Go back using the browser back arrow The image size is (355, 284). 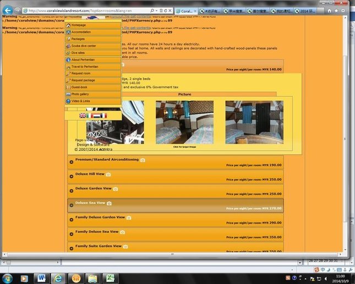click(8, 10)
